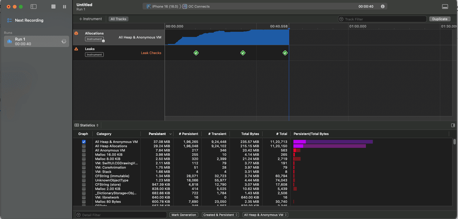
Task: Toggle the detail inspector panel icon
Action: pyautogui.click(x=453, y=125)
